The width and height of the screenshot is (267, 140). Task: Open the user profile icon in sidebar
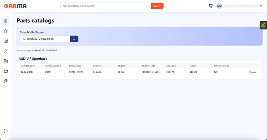coord(6,51)
